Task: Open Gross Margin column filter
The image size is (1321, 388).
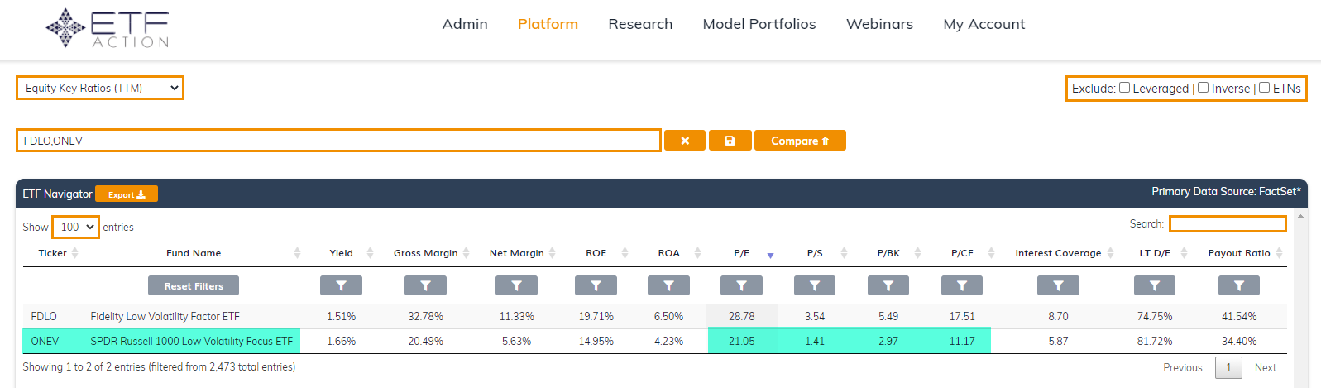Action: [425, 285]
